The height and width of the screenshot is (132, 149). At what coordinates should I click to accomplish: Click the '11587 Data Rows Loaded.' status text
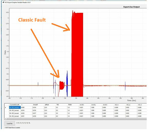tap(12, 128)
